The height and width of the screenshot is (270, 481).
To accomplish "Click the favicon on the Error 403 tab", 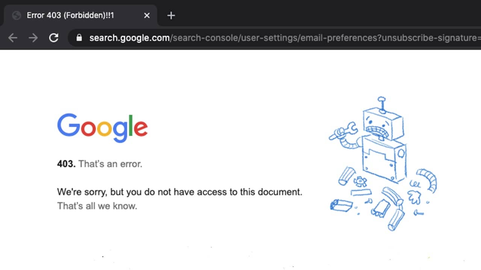I will [16, 15].
